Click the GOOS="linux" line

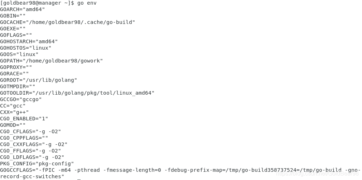[19, 55]
